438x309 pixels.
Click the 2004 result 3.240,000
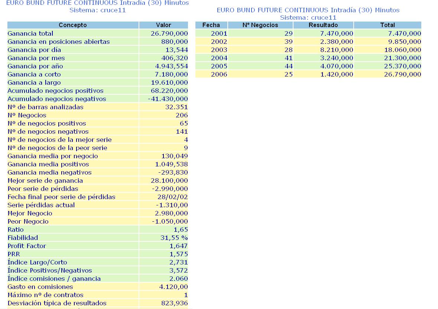(337, 58)
